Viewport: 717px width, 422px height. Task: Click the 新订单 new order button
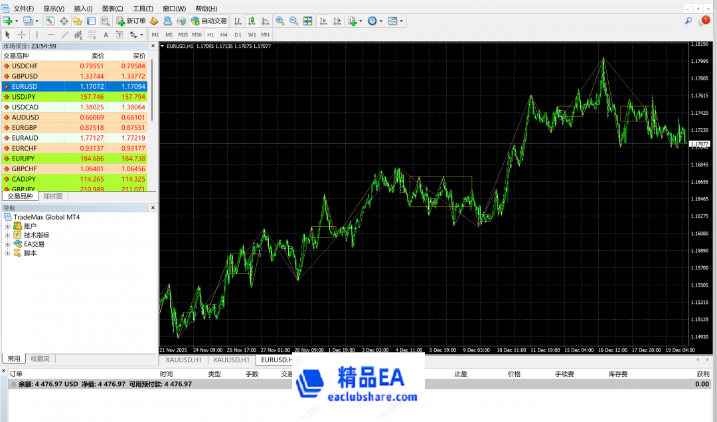click(x=131, y=21)
